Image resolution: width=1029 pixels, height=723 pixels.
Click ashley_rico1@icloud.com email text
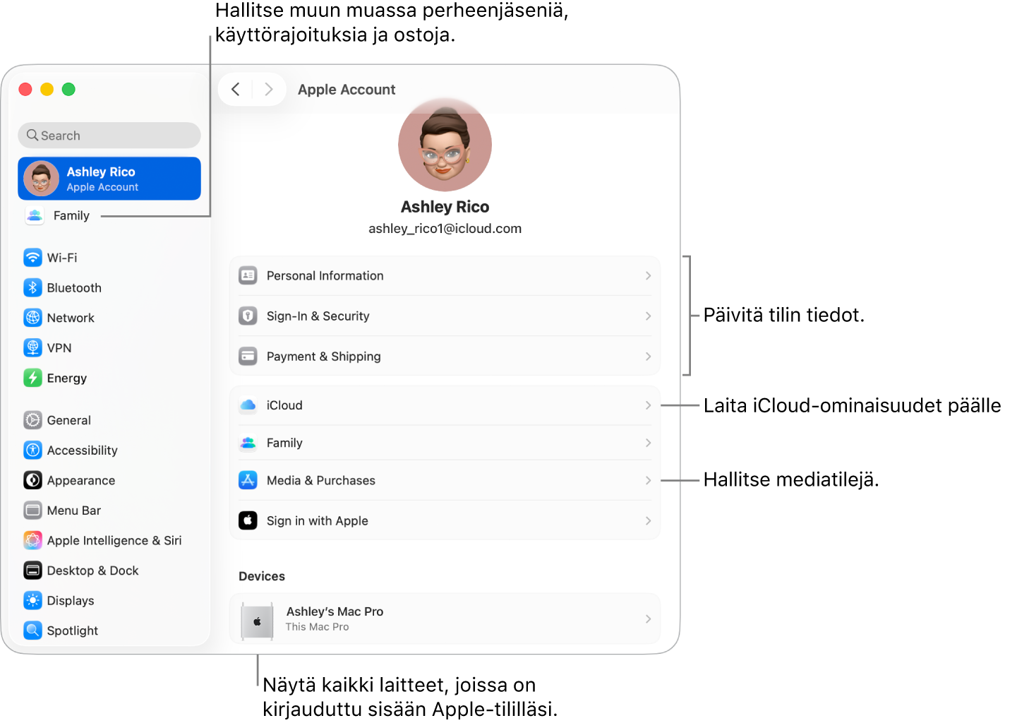click(445, 229)
